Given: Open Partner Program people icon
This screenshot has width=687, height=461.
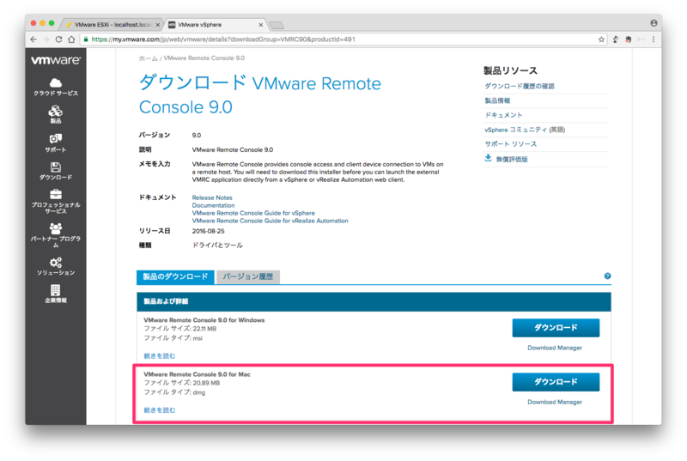Looking at the screenshot, I should [x=56, y=228].
